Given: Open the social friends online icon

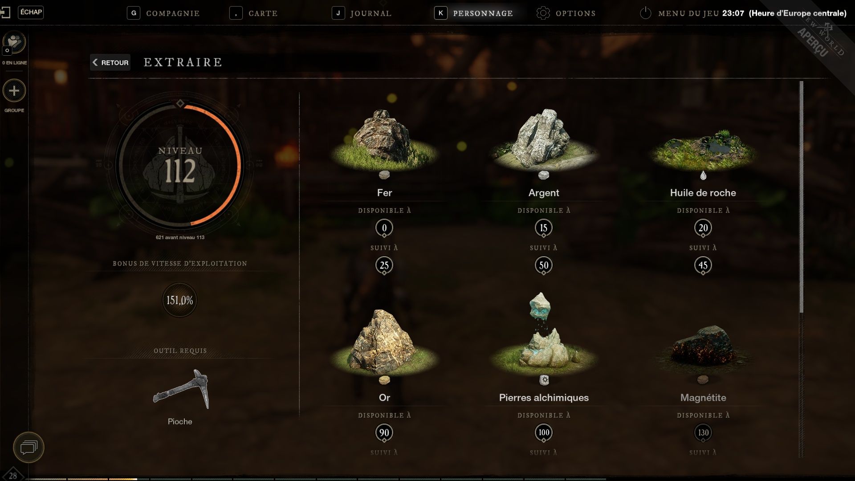Looking at the screenshot, I should pos(14,43).
